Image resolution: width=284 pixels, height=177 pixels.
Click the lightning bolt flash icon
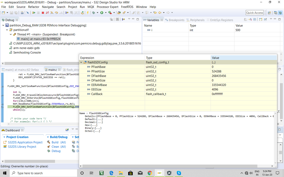point(88,13)
